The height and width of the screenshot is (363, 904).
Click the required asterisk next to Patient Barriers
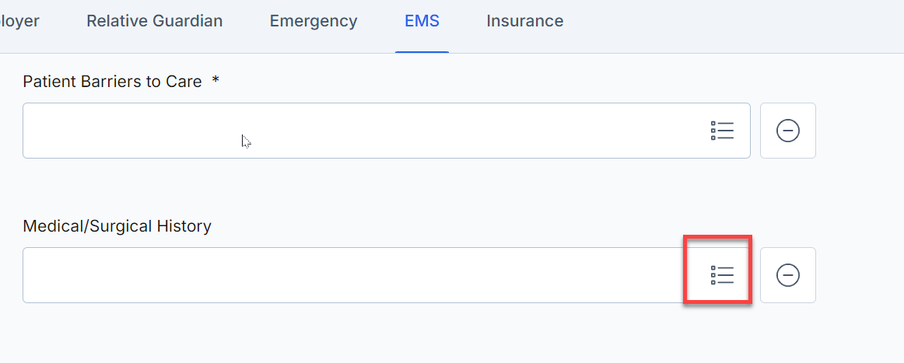click(x=215, y=81)
